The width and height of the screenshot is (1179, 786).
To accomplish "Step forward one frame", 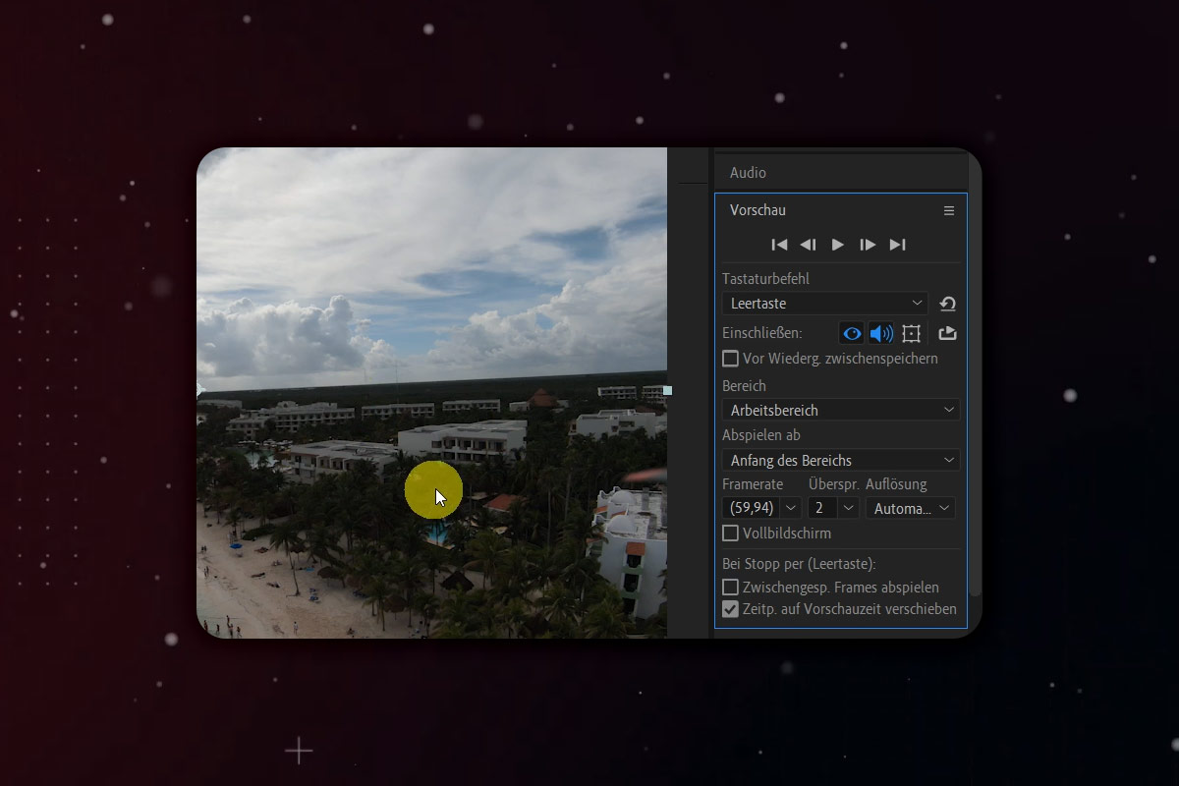I will pyautogui.click(x=868, y=245).
